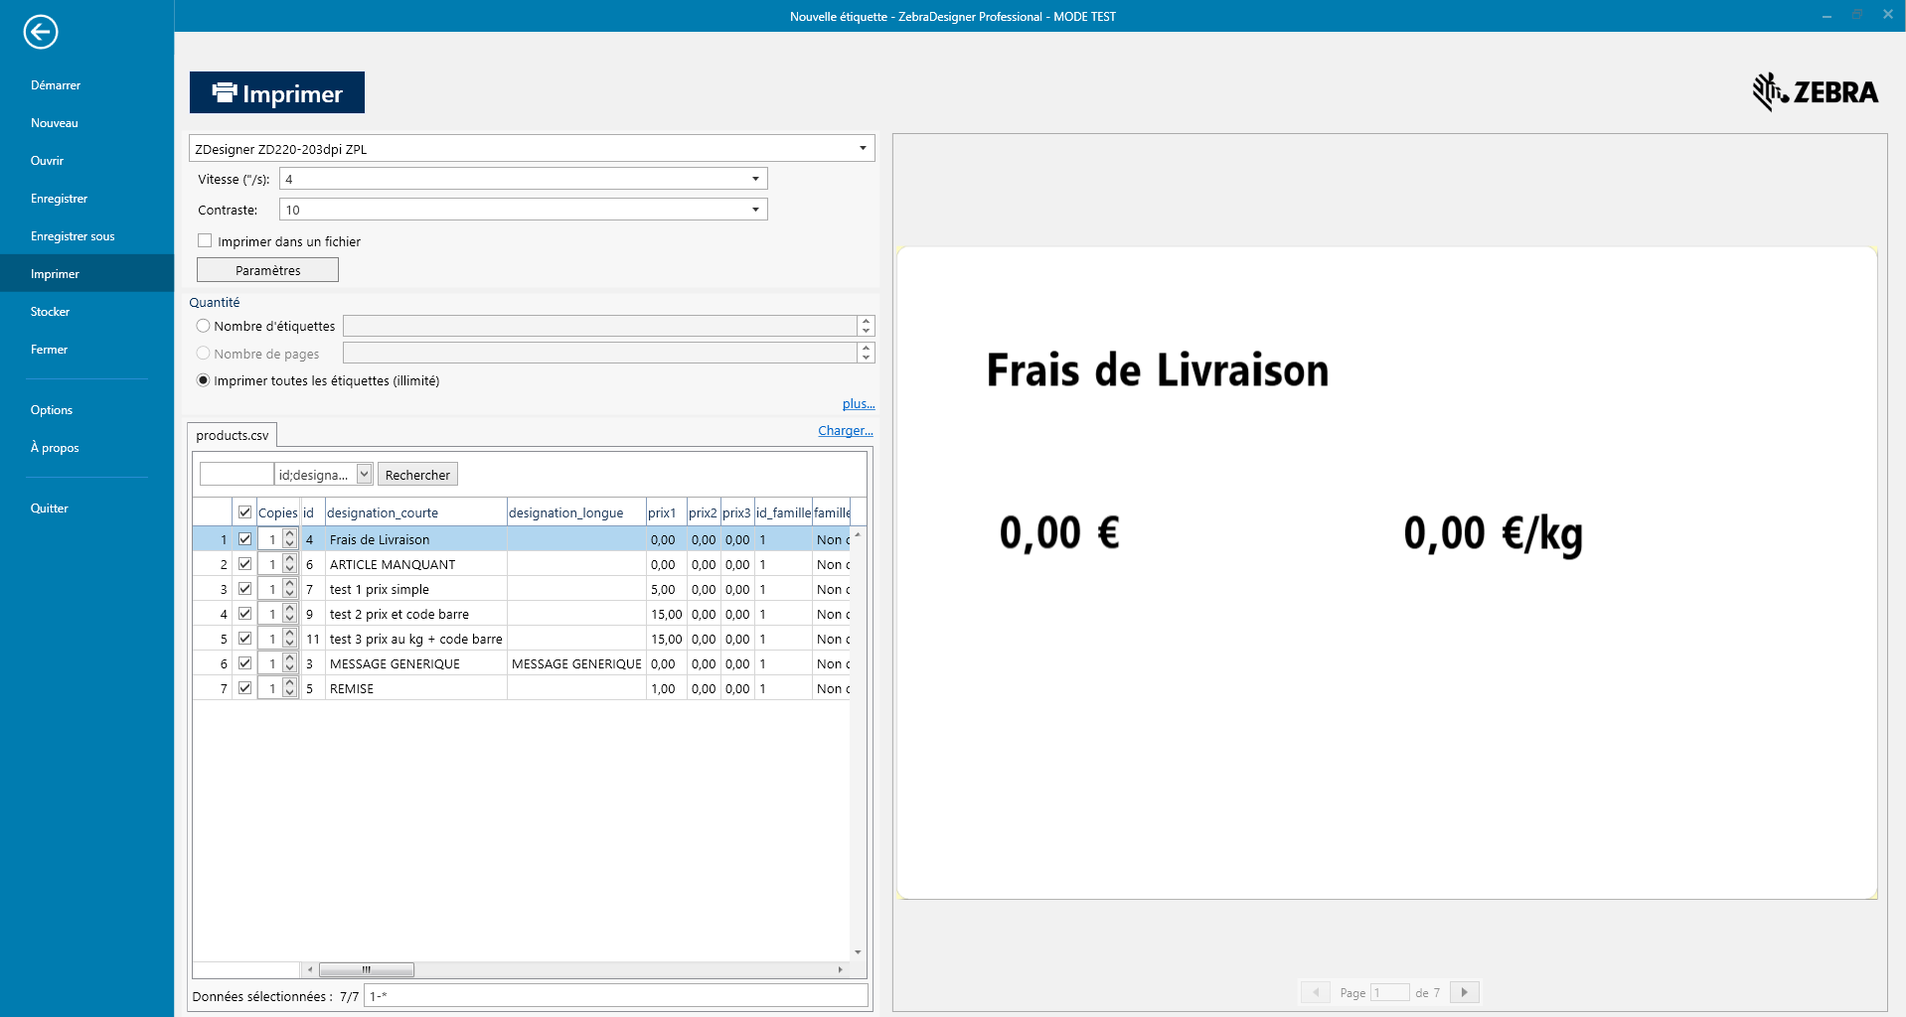Open the Enregistrer sous menu item

pos(73,236)
